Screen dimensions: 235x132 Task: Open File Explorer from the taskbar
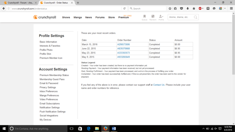[97, 129]
